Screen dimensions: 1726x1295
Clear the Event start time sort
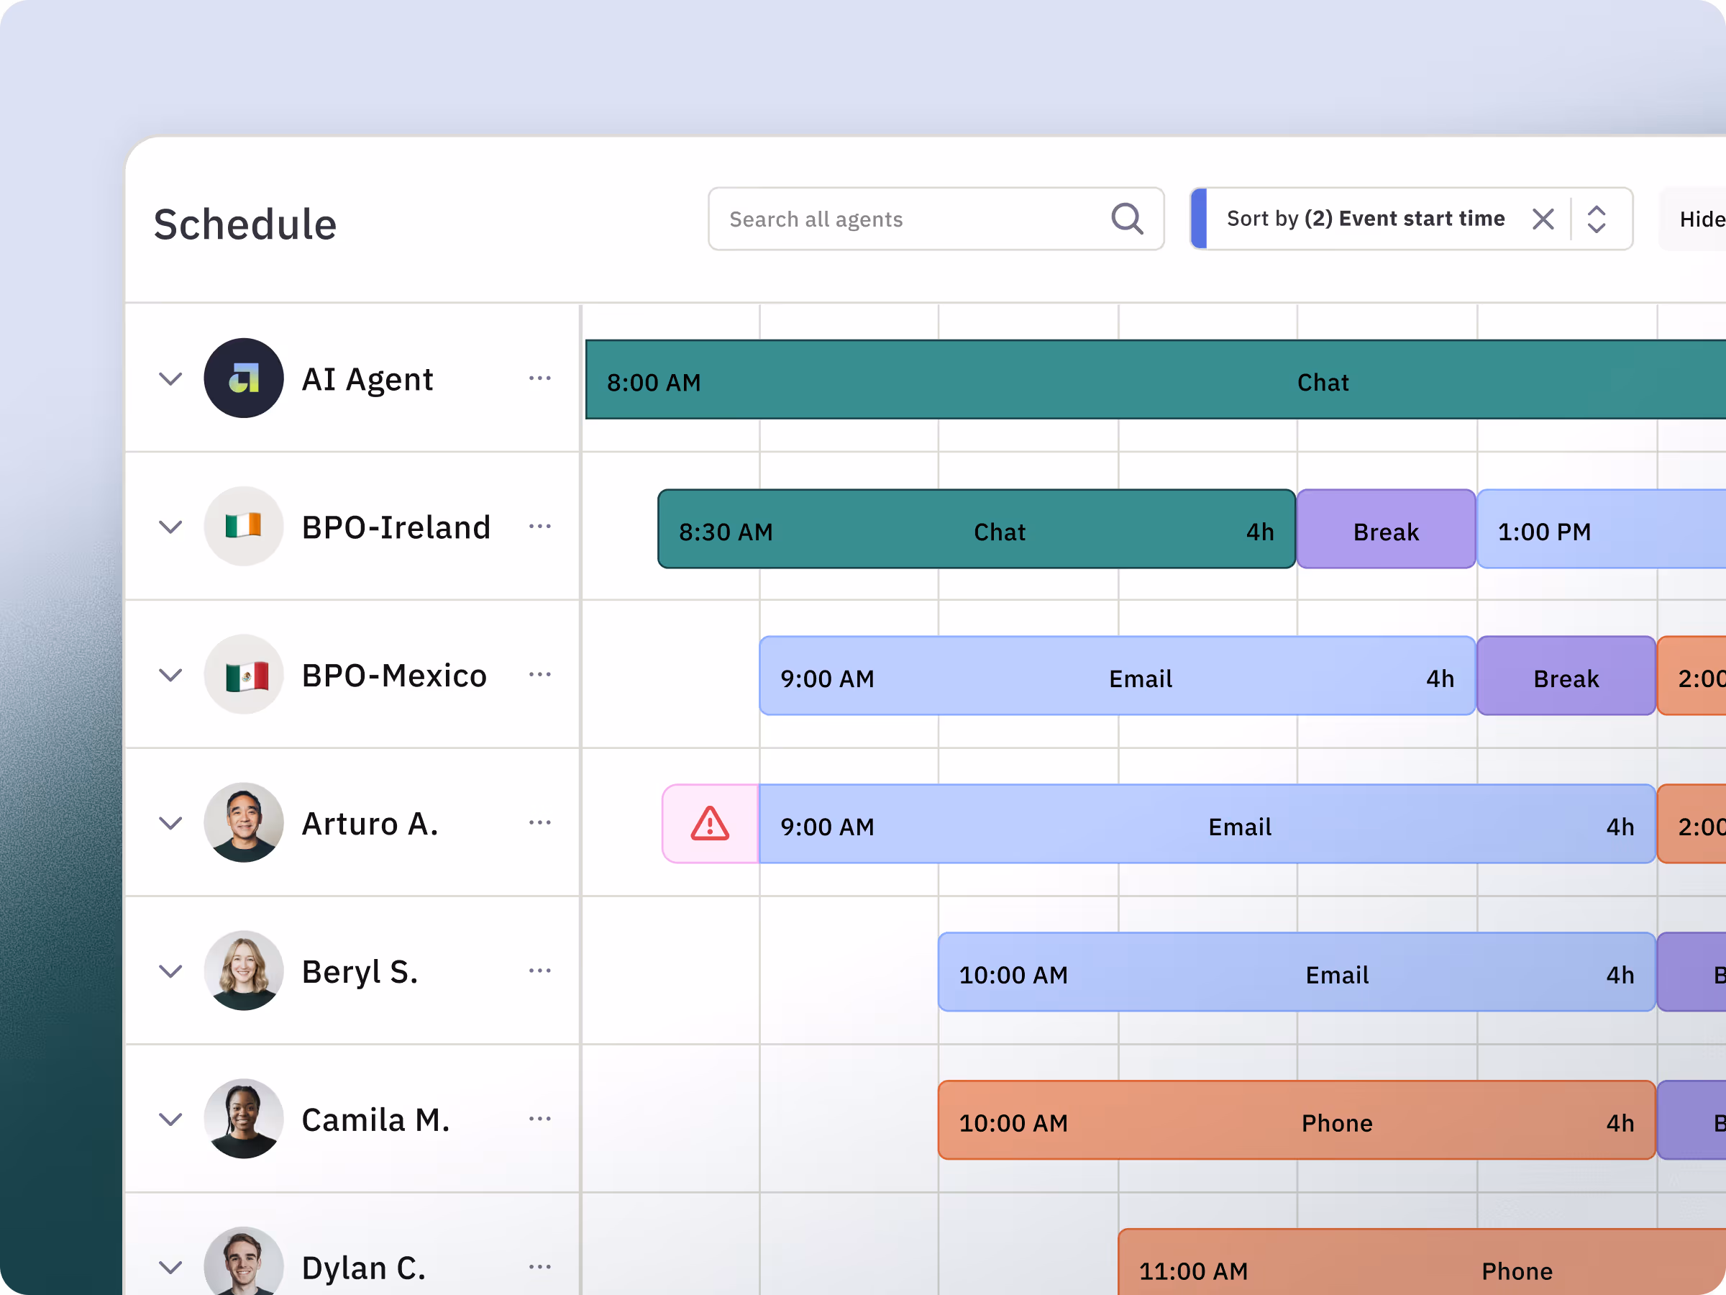coord(1543,219)
